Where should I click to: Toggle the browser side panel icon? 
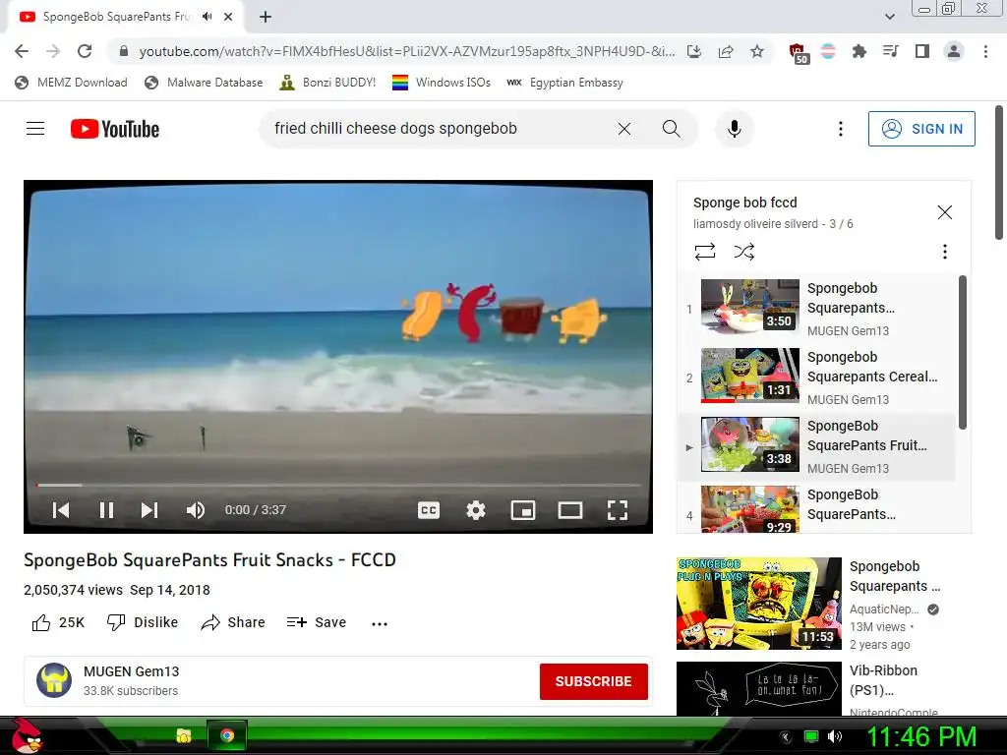922,51
